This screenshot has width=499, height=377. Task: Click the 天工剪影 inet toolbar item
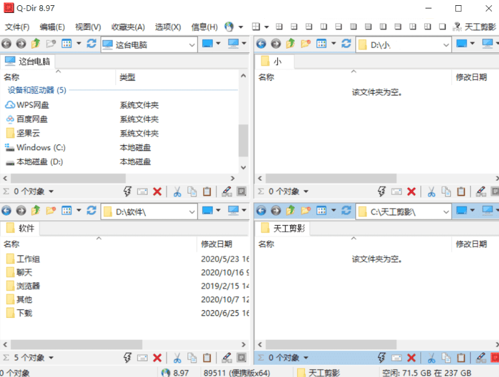tap(474, 27)
